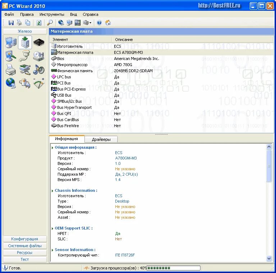Click the green Refresh toolbar icon
The width and height of the screenshot is (276, 273).
click(x=39, y=23)
